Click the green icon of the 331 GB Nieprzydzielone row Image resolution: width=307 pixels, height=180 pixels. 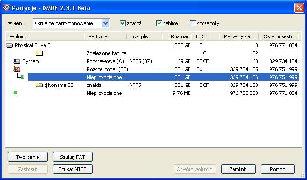point(22,77)
